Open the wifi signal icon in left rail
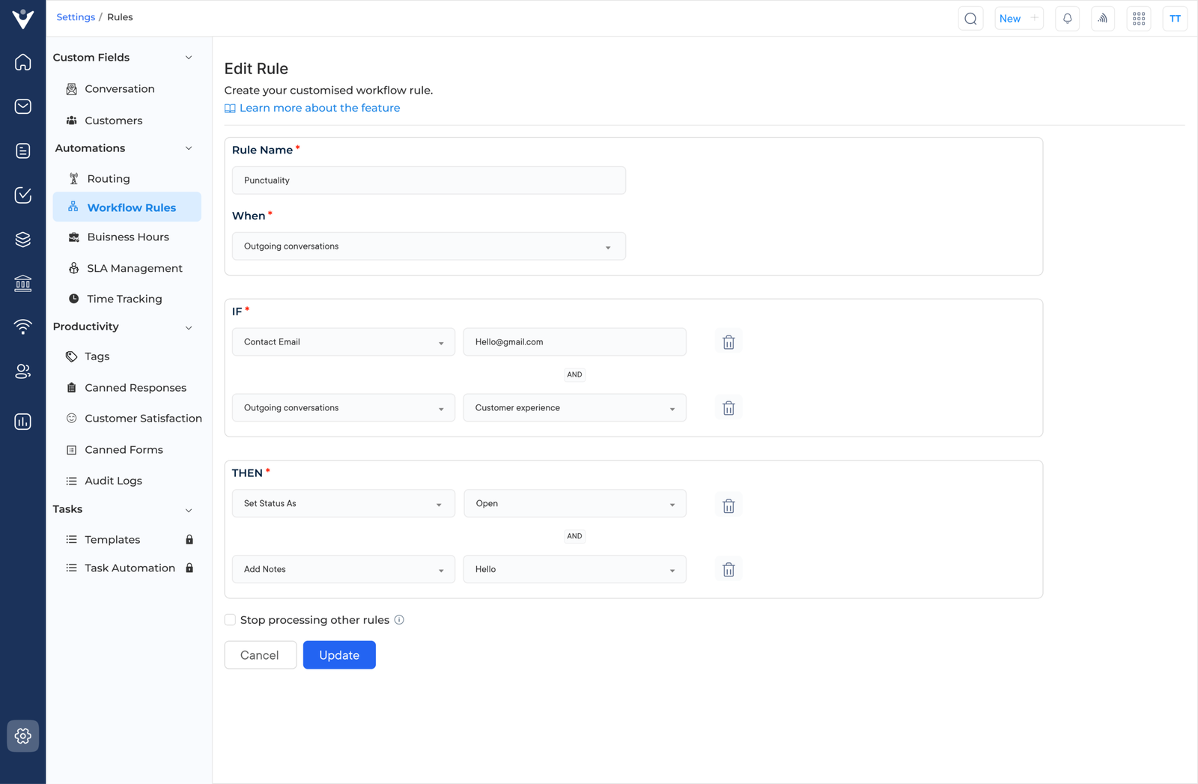The width and height of the screenshot is (1198, 784). [x=23, y=326]
